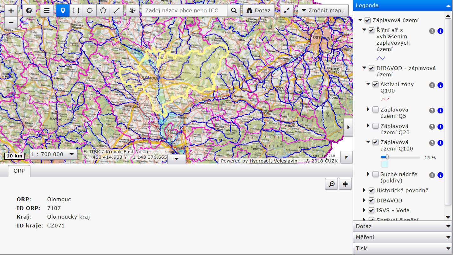Open the Tisk accordion panel
Image resolution: width=453 pixels, height=255 pixels.
point(403,248)
